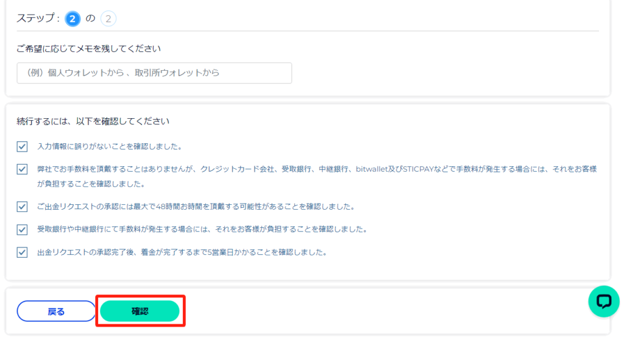Screen dimensions: 624x337
Task: Click the 続行するには、以下を確認してください heading
Action: pyautogui.click(x=93, y=121)
